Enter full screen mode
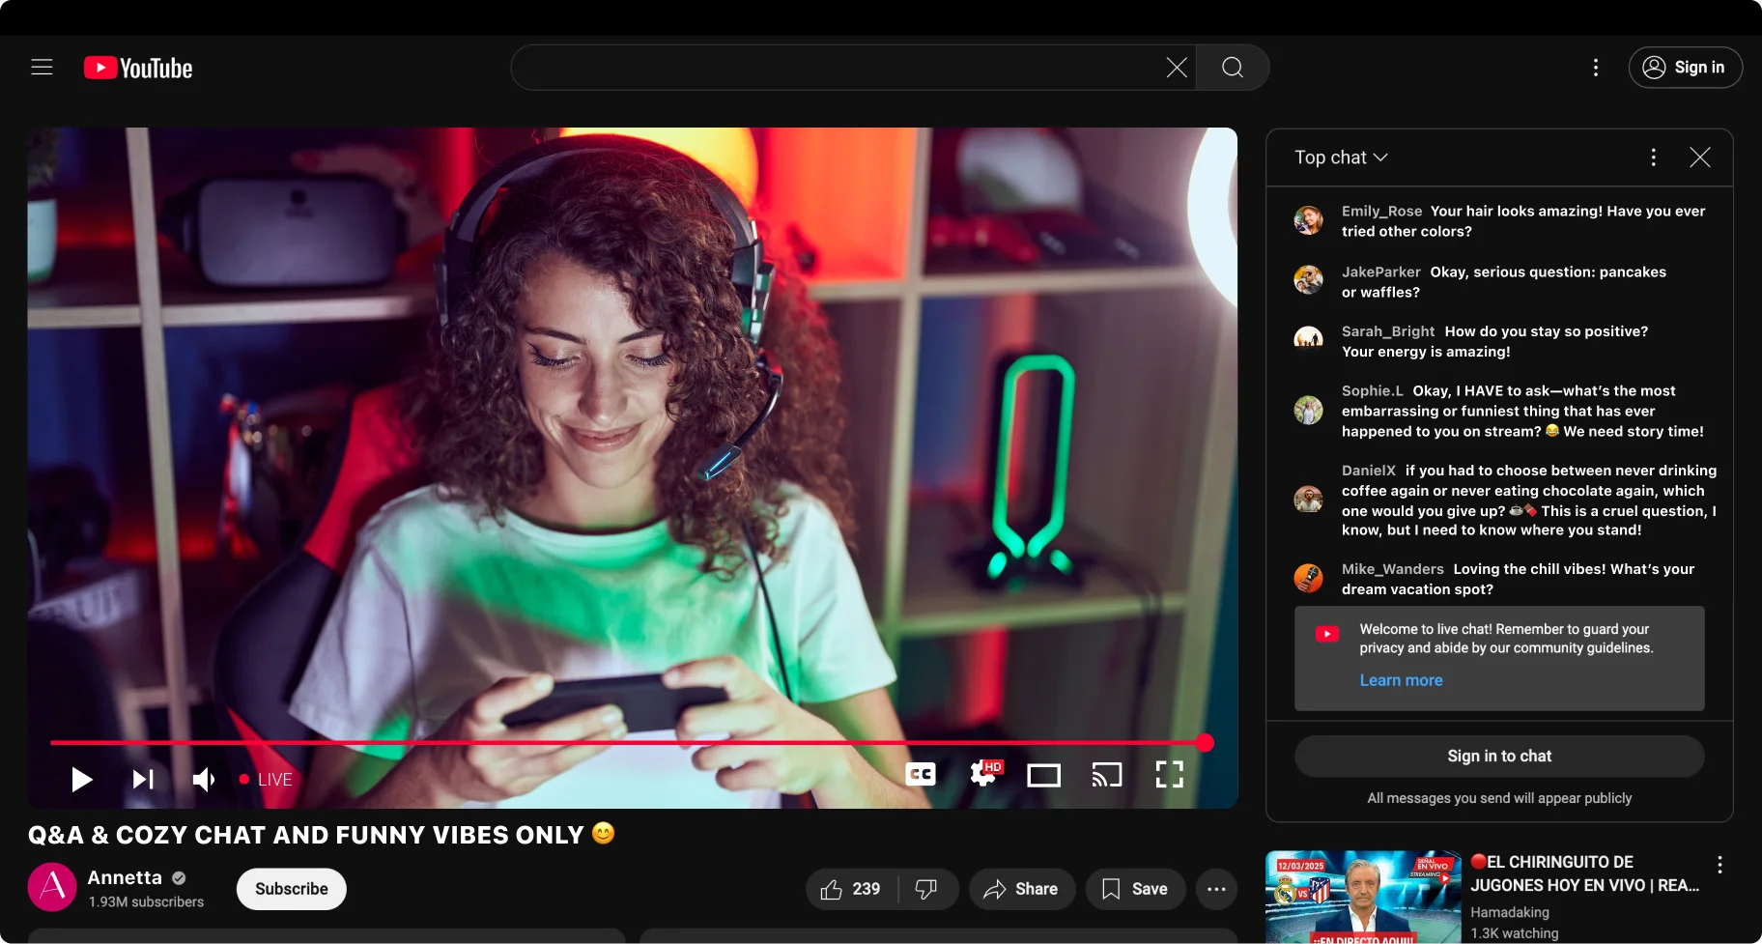 coord(1169,774)
